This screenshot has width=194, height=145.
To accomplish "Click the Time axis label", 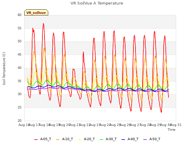I will coord(172,130).
